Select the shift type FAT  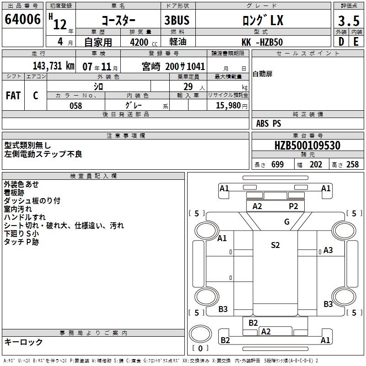point(13,96)
